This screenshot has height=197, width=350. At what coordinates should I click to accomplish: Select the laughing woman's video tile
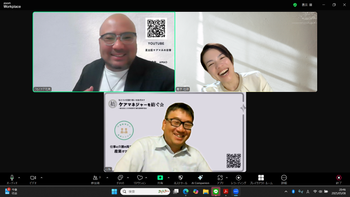(246, 52)
